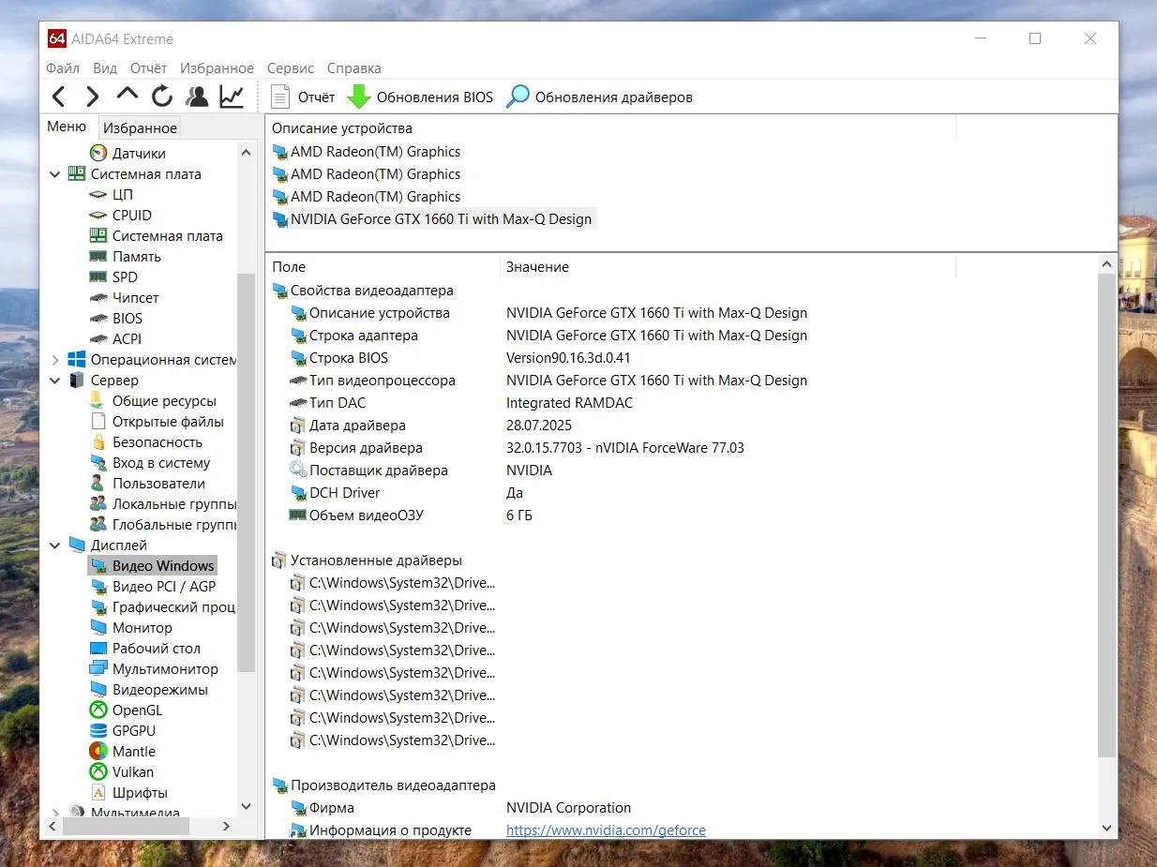Select Общие ресурсы in the tree
This screenshot has width=1157, height=867.
pyautogui.click(x=153, y=400)
